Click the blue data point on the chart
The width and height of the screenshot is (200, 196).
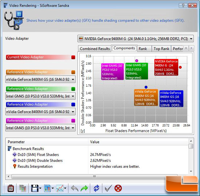point(146,87)
